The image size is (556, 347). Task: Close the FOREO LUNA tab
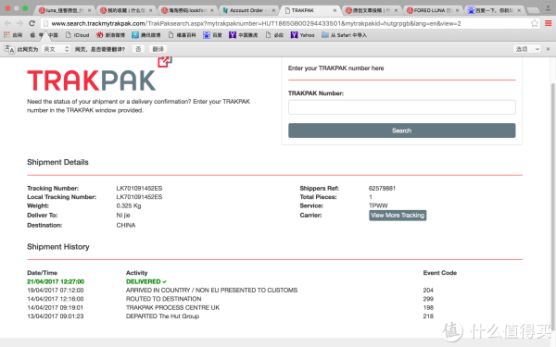tap(457, 10)
